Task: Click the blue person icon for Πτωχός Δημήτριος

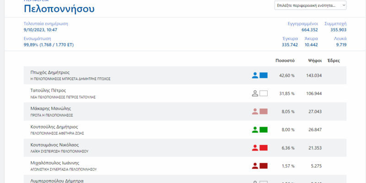Action: 255,75
